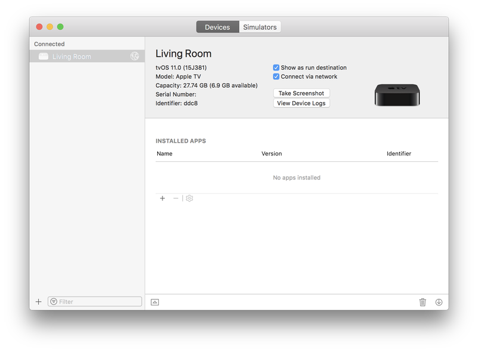The image size is (478, 352).
Task: Click the Model: Apple TV text
Action: [178, 76]
